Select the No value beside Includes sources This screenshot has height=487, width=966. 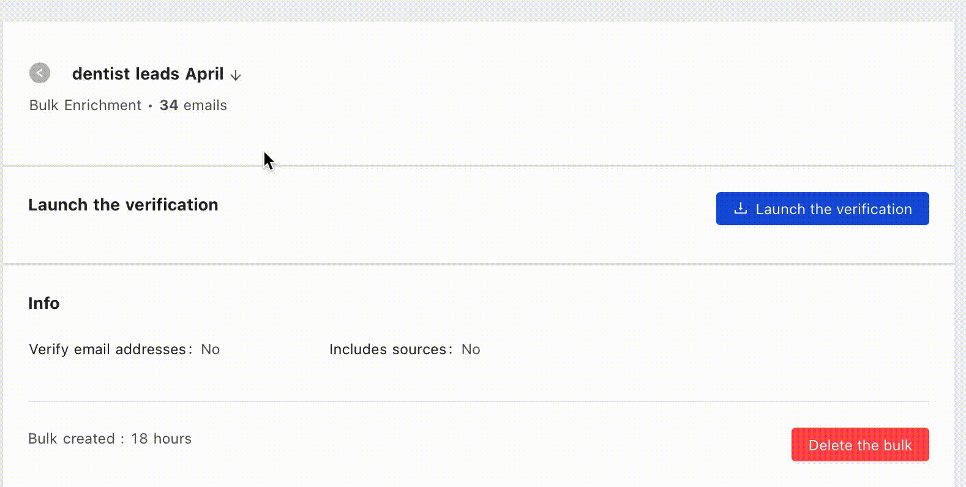point(471,349)
